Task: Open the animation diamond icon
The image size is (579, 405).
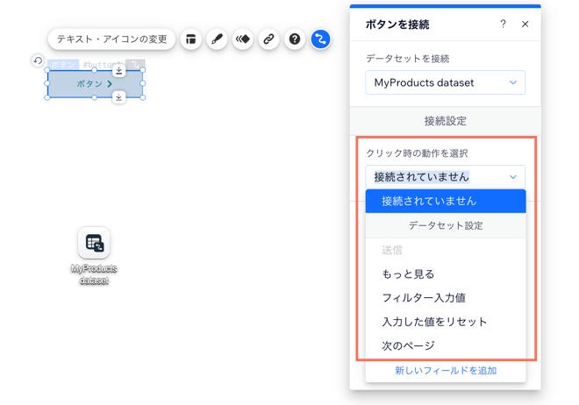Action: coord(243,39)
